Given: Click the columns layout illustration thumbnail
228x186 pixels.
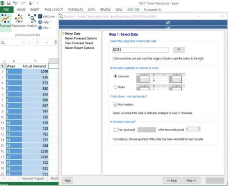Looking at the screenshot, I should click(x=161, y=79).
